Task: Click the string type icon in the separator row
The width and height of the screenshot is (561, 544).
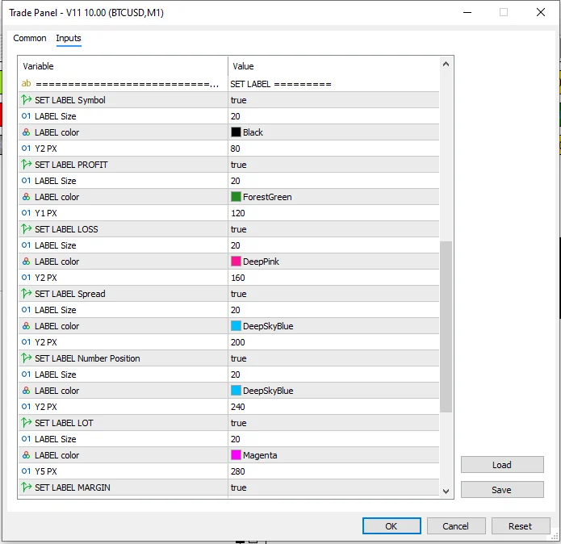Action: coord(26,84)
